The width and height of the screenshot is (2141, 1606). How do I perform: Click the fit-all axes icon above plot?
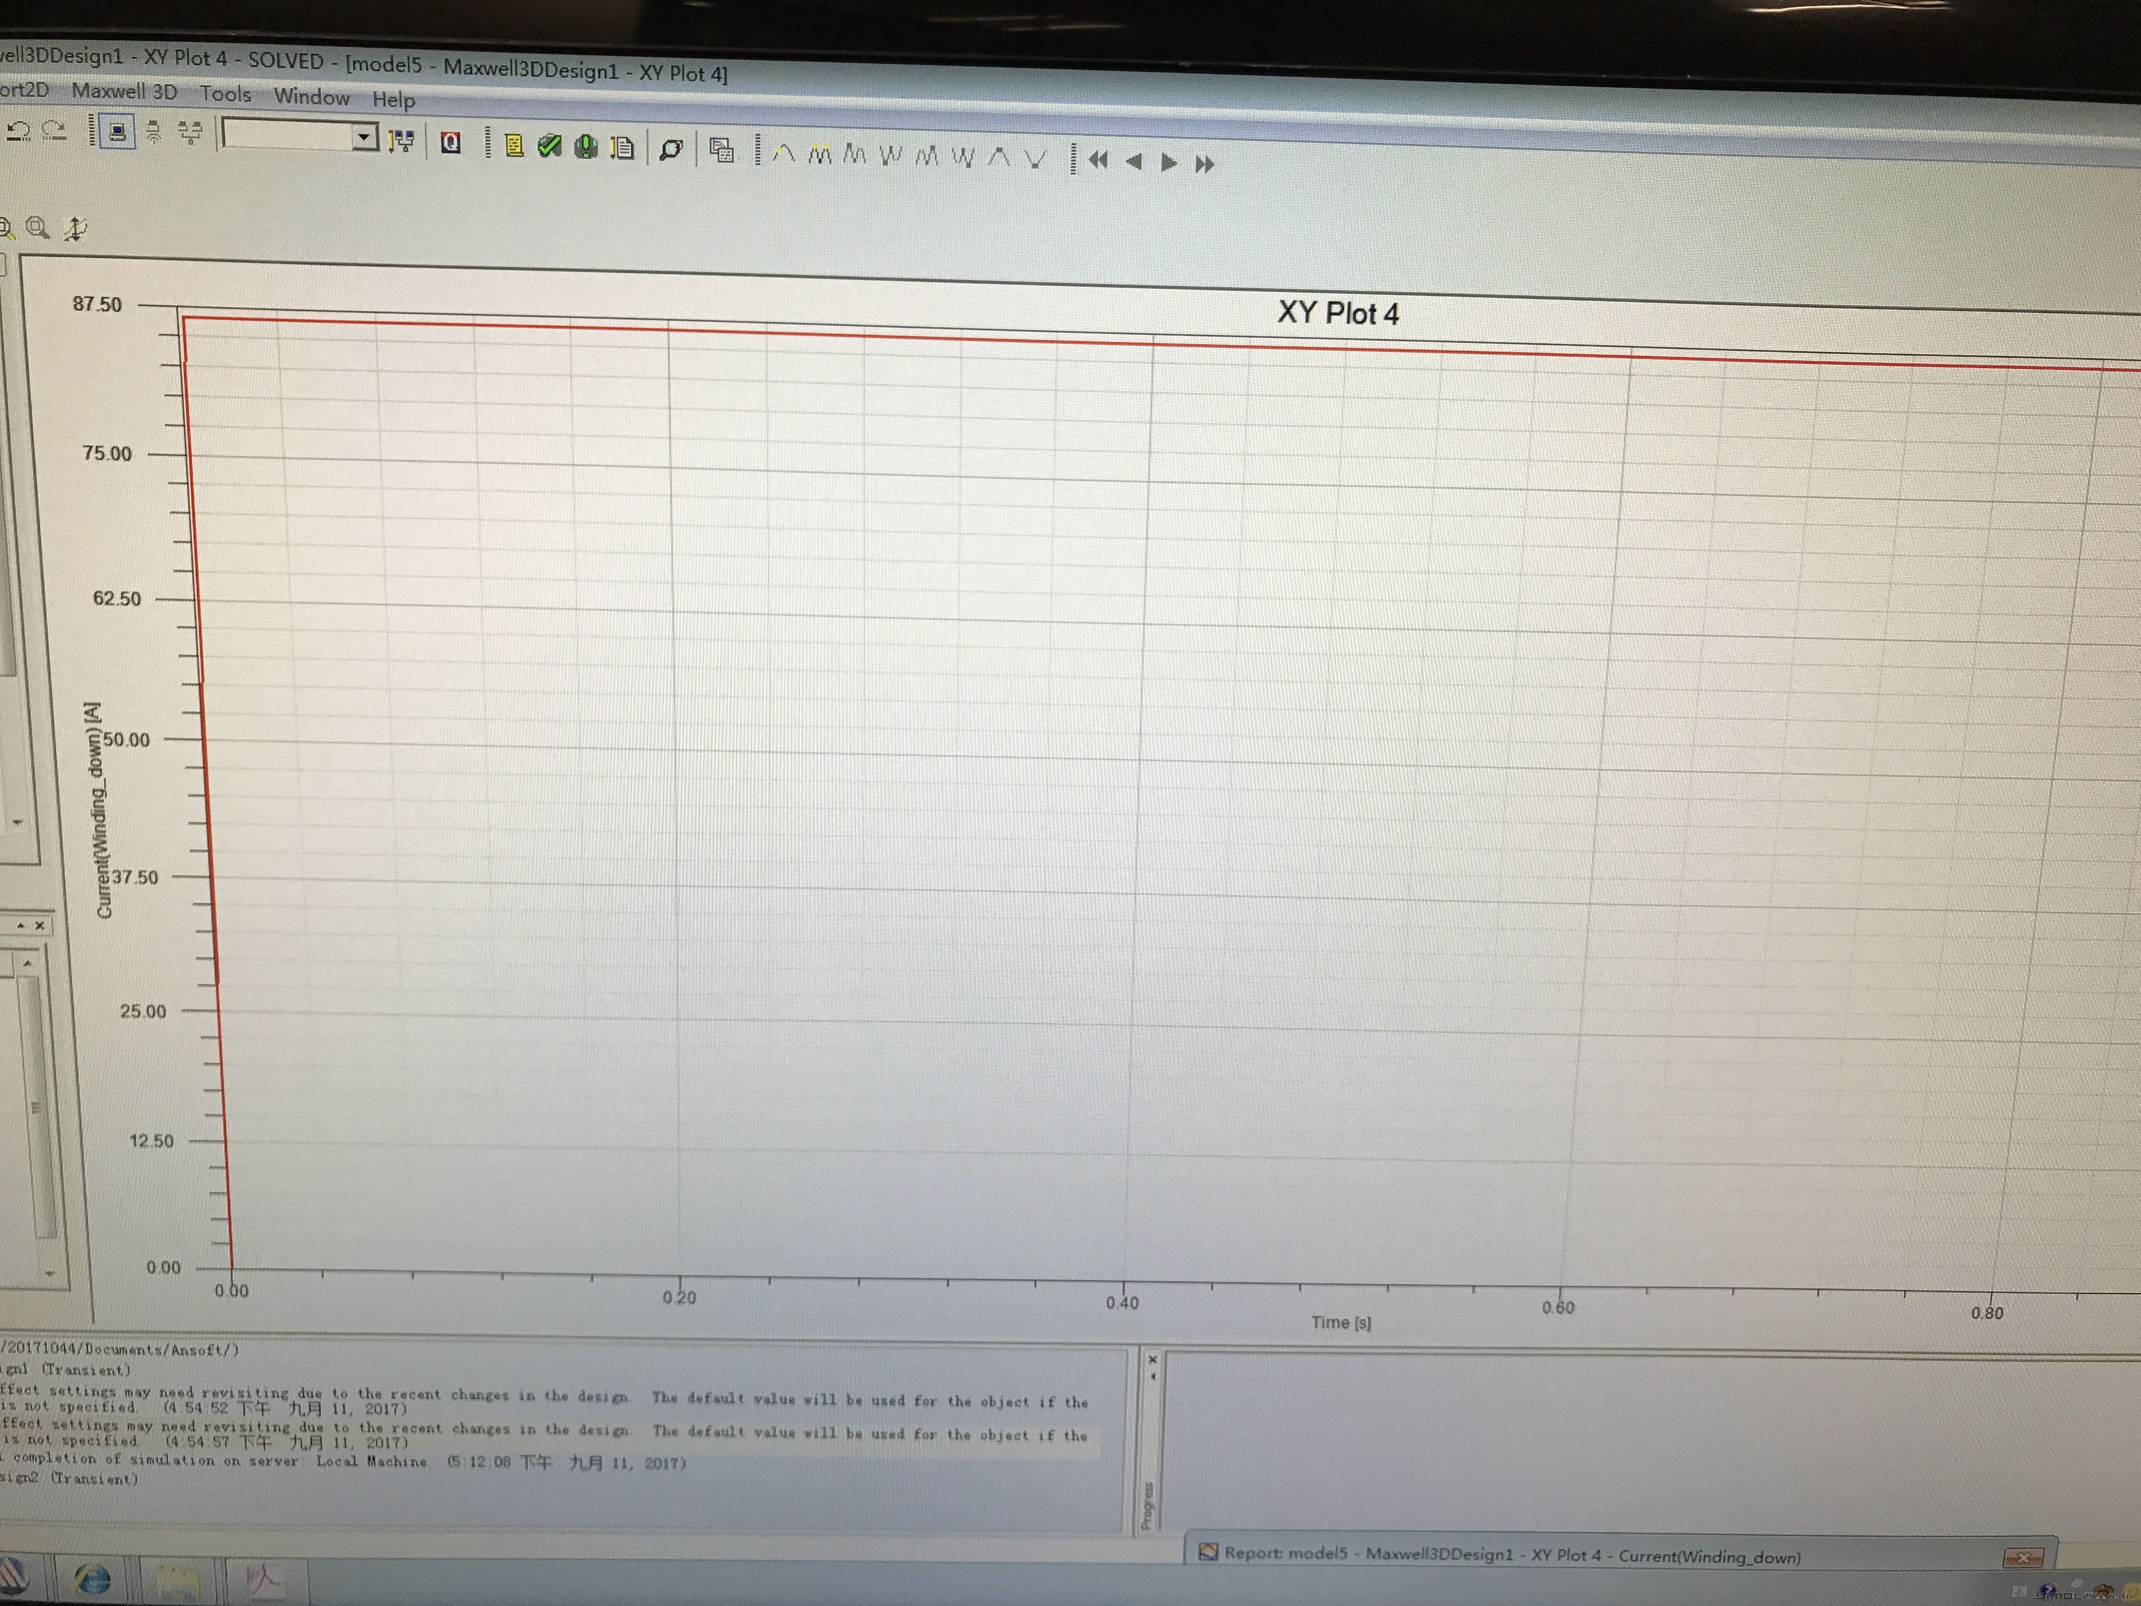tap(74, 228)
